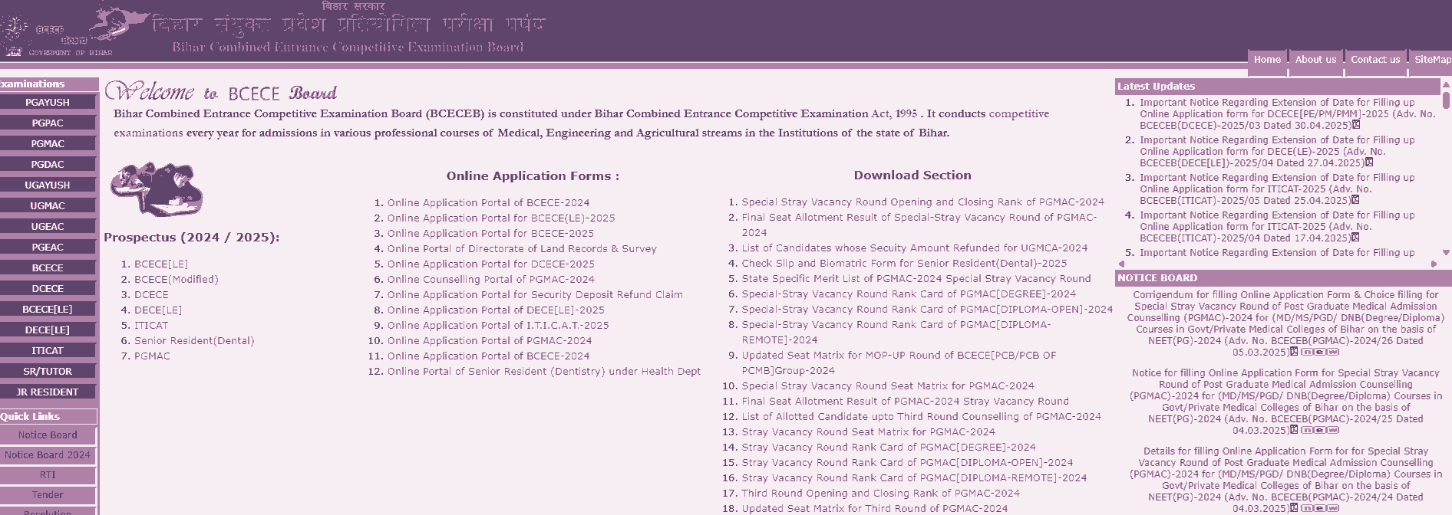The height and width of the screenshot is (515, 1452).
Task: Open Online Counselling Portal of PGMAC-2024
Action: click(x=490, y=279)
